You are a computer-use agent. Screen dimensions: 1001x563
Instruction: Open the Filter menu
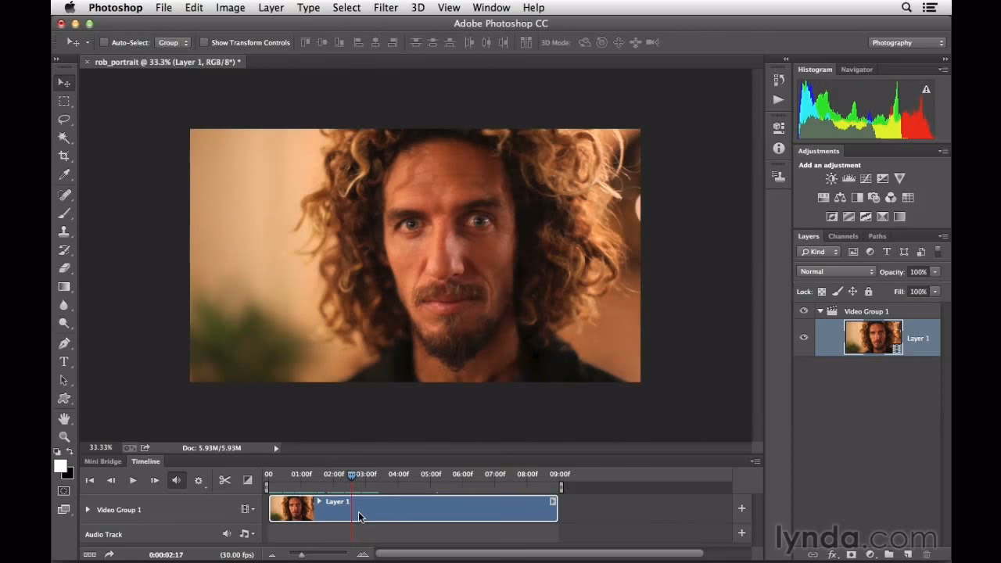pos(386,7)
